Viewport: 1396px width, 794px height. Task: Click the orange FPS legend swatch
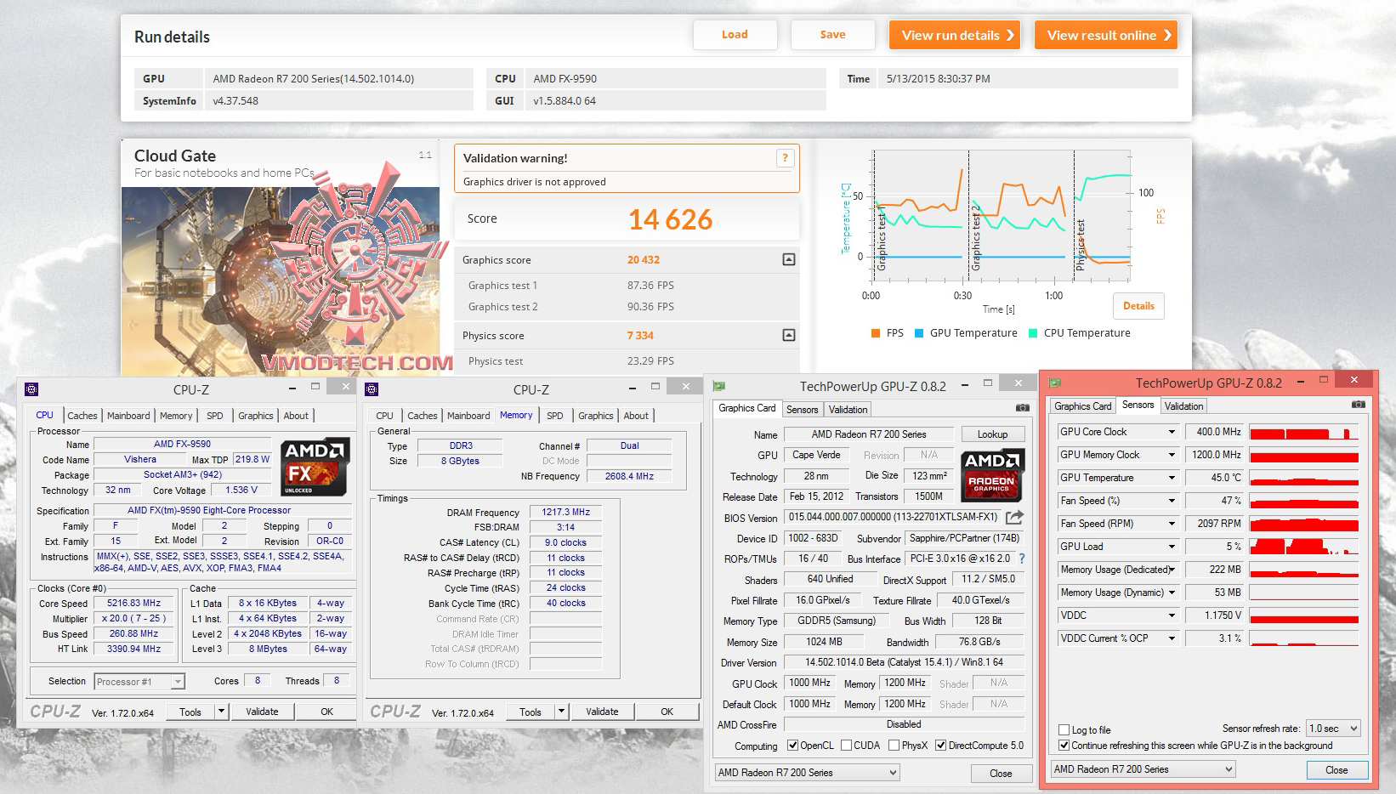(x=876, y=333)
